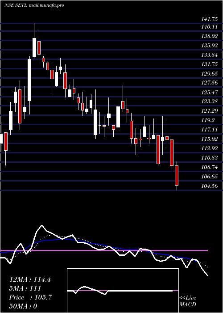The image size is (223, 313).
Task: Click the 123.38 price axis label
Action: (x=210, y=102)
